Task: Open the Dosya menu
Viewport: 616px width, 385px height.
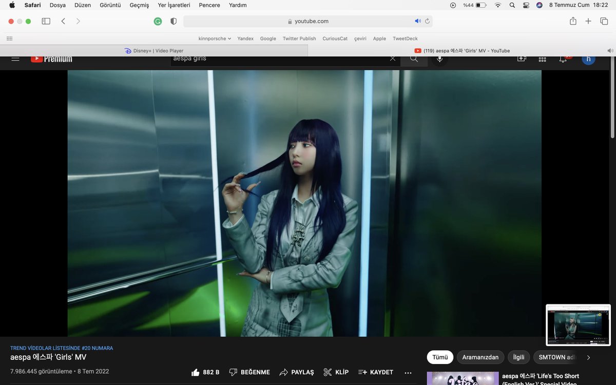Action: (x=57, y=5)
